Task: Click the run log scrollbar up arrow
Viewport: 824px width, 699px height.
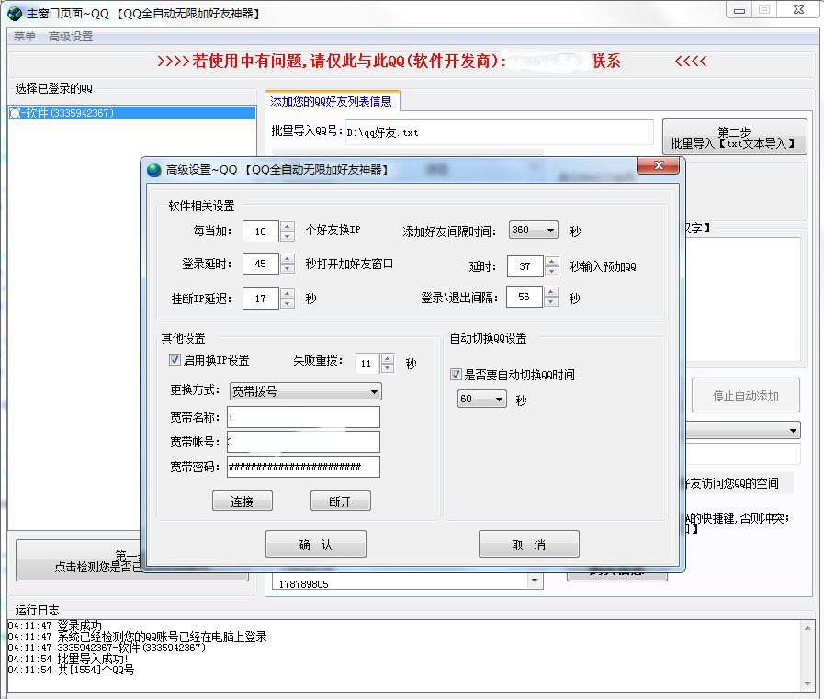Action: (x=807, y=627)
